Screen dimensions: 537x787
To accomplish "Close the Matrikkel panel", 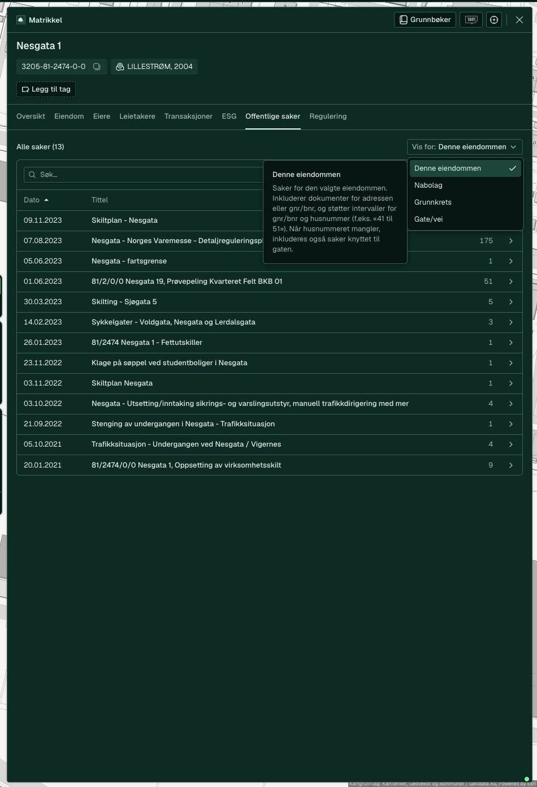I will (x=519, y=20).
